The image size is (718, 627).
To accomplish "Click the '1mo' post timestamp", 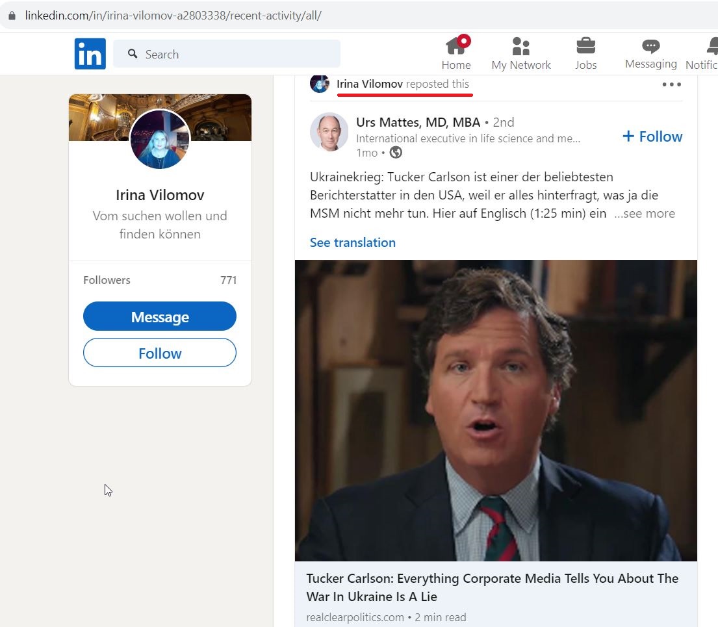I will click(x=366, y=153).
